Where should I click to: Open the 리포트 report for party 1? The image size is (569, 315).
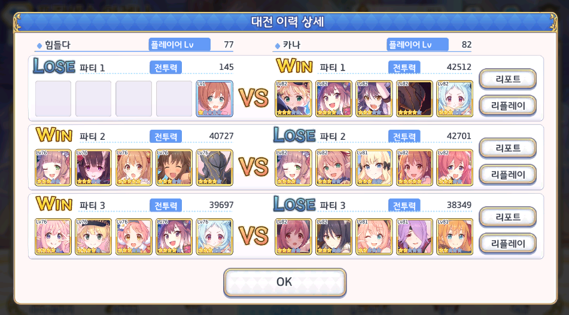507,79
